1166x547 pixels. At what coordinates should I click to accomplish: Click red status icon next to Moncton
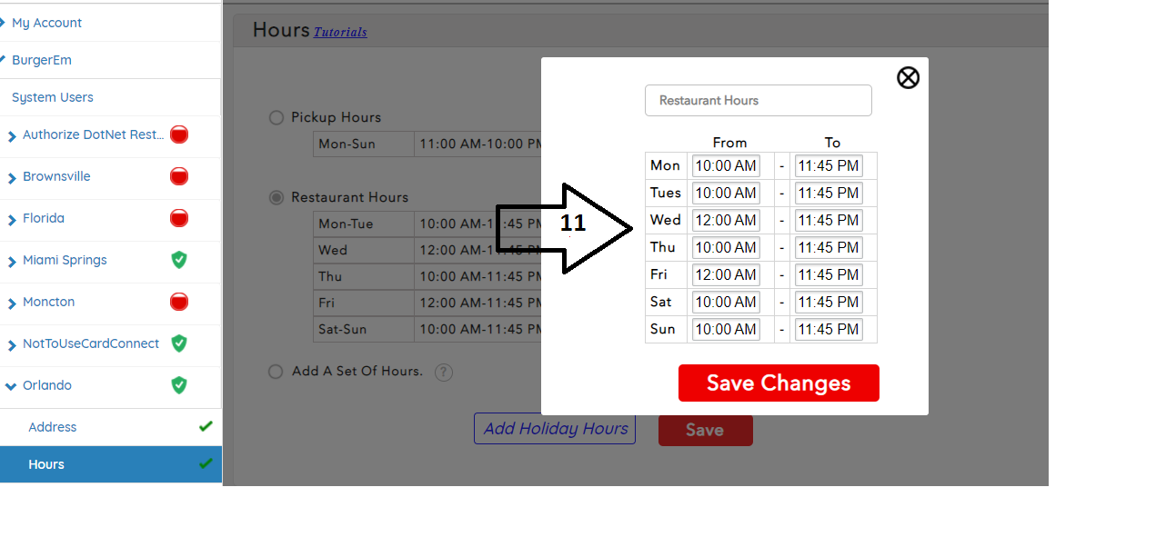[x=179, y=302]
